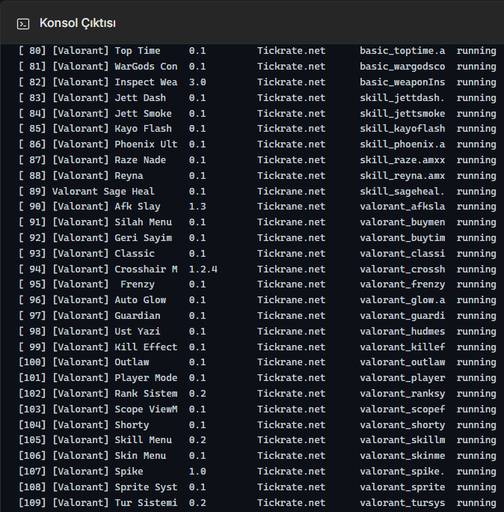Click 'Silah Menu' plugin name
The image size is (504, 512).
[x=143, y=222]
